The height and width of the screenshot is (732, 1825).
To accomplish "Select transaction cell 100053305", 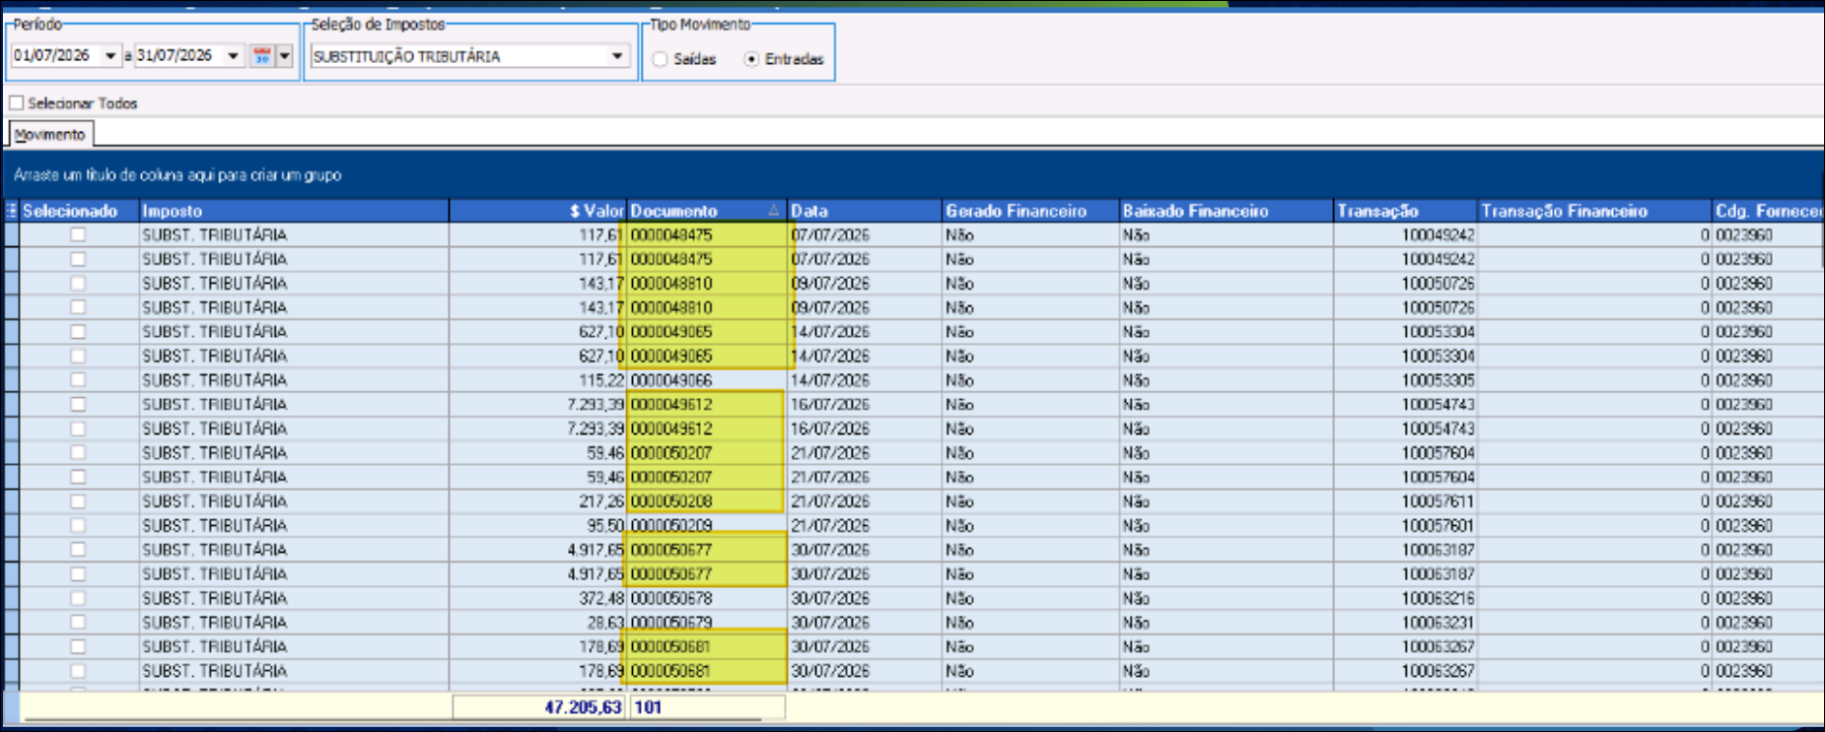I will point(1405,380).
